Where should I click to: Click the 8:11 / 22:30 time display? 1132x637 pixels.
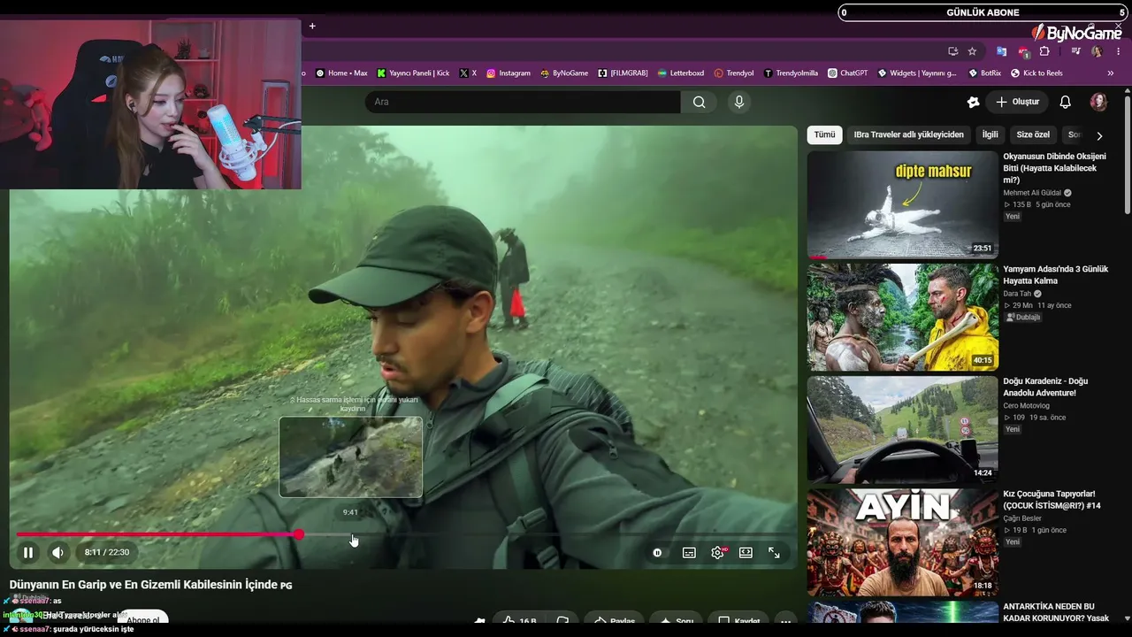[107, 552]
